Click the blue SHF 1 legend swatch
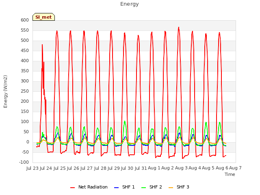Screen dimensions: 260x195 117,188
